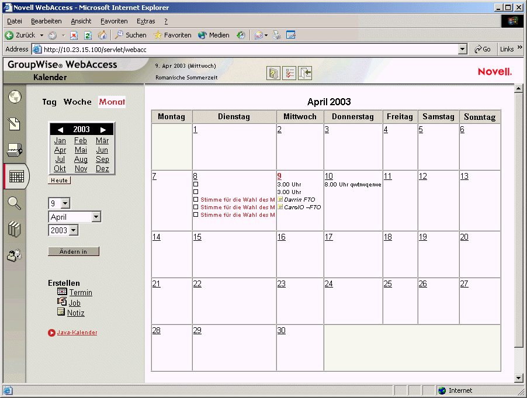Create a new Notiz
Screen dimensions: 527x398
[x=75, y=313]
